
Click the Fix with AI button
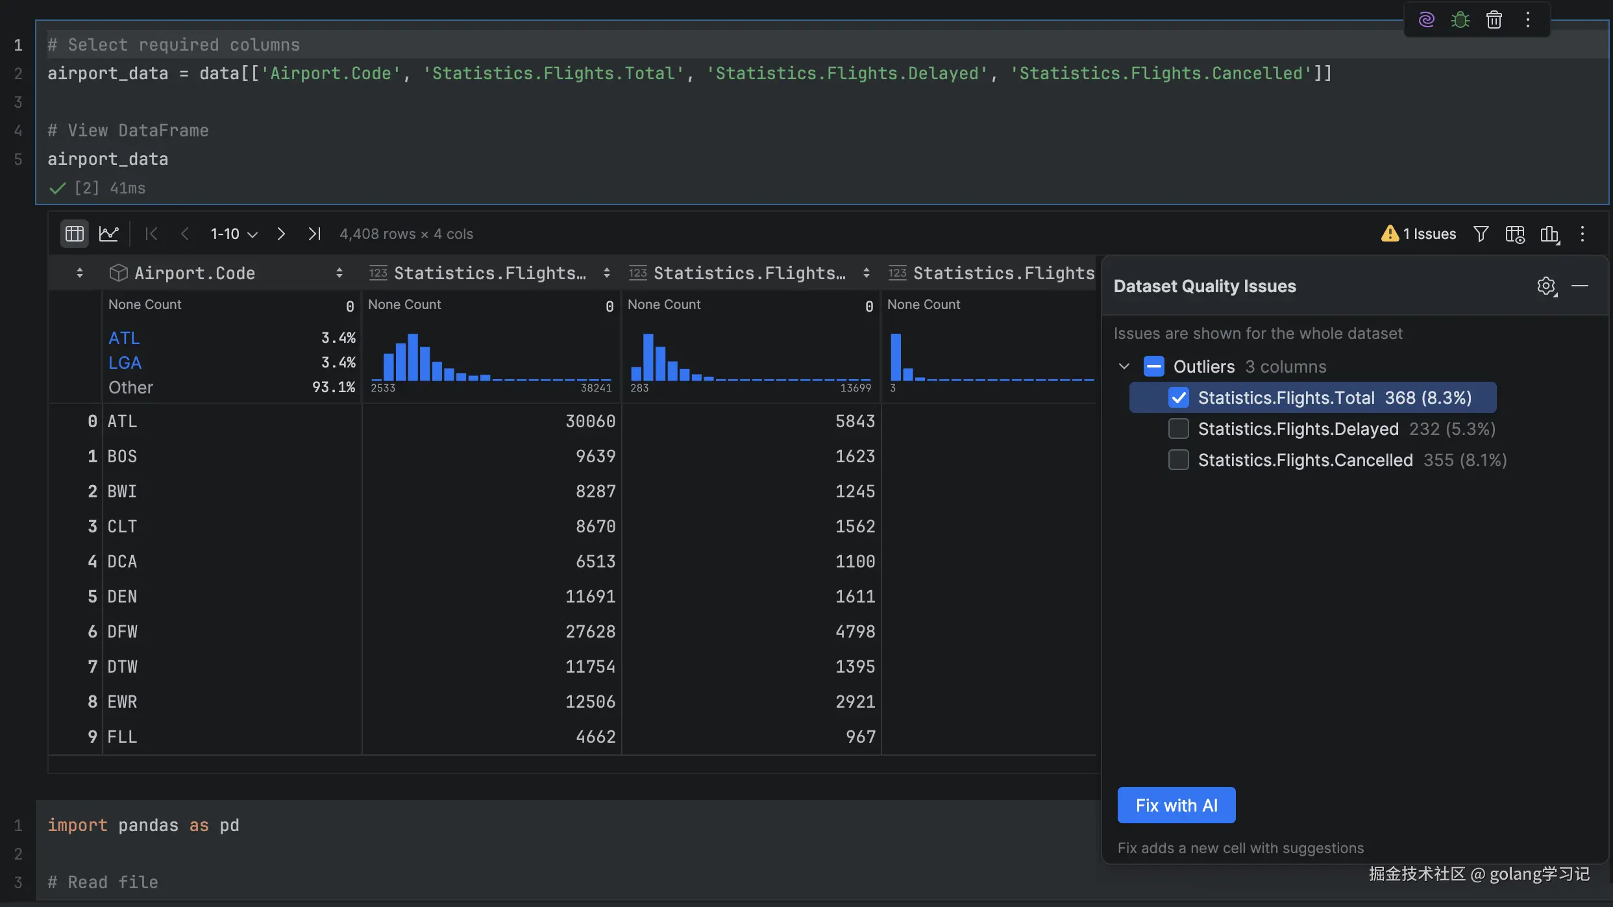(x=1176, y=805)
